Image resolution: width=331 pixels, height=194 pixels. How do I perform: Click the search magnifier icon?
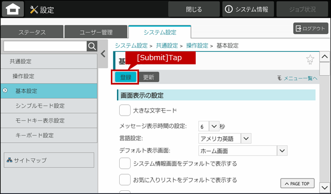92,46
